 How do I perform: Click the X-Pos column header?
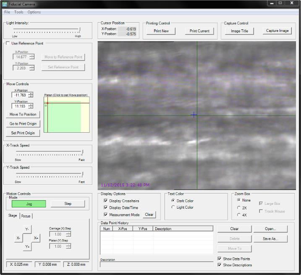(123, 228)
